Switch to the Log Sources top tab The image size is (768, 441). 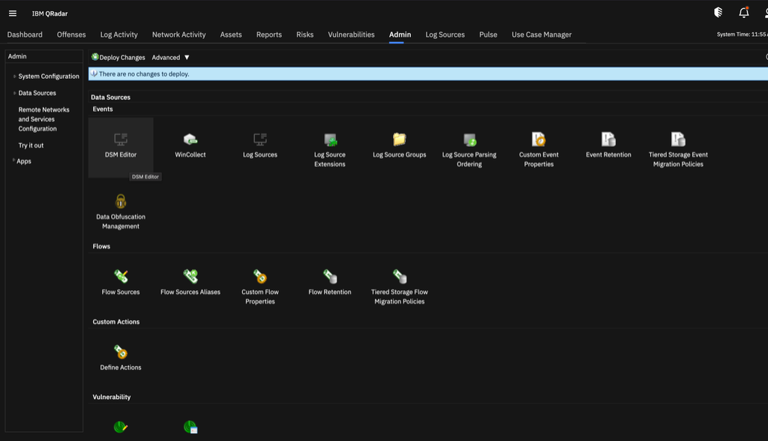point(445,34)
